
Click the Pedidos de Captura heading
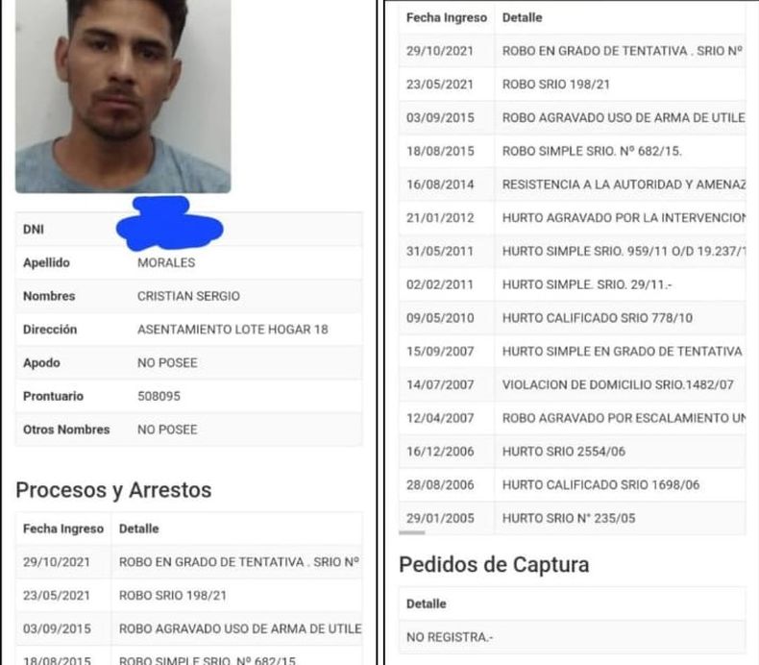point(494,565)
